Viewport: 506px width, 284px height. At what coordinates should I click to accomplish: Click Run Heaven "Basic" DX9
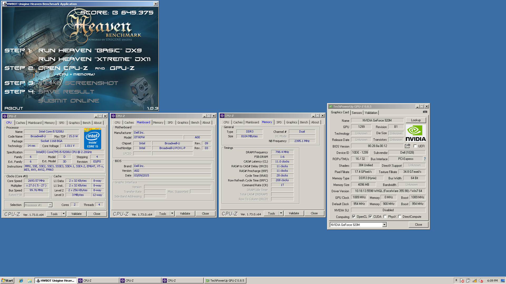pos(90,50)
